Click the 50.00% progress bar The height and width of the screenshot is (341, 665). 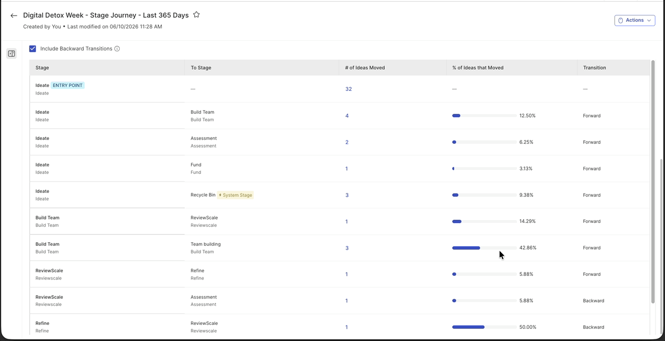pyautogui.click(x=485, y=327)
